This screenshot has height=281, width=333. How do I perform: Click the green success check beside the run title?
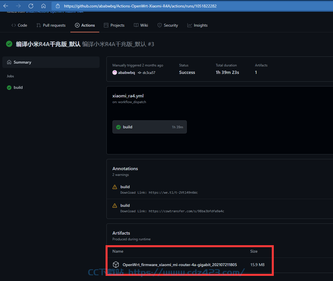[9, 44]
